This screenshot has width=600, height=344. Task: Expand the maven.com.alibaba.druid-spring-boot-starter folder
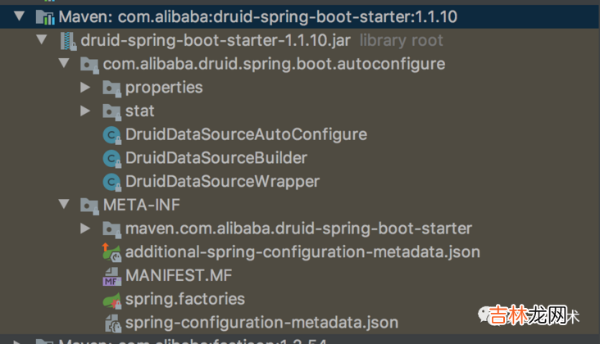coord(85,229)
